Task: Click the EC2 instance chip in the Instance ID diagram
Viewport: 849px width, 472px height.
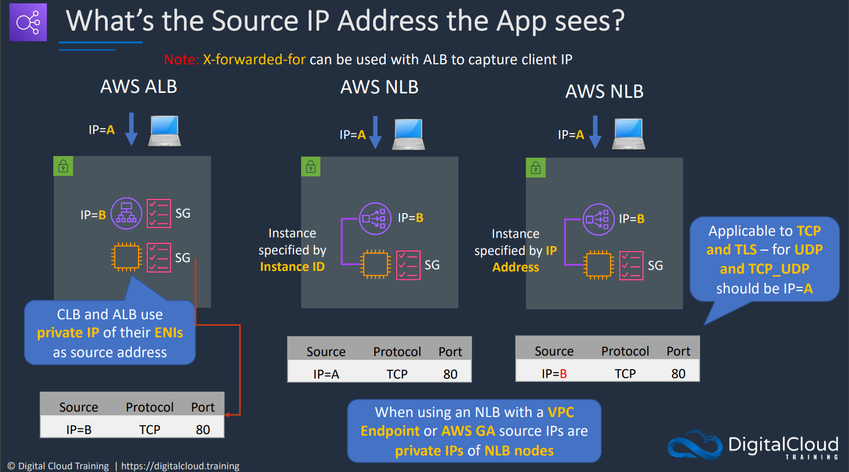Action: point(376,264)
